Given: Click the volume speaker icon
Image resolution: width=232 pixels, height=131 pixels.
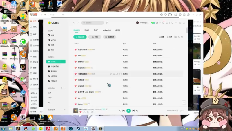Looking at the screenshot, I should (137, 111).
